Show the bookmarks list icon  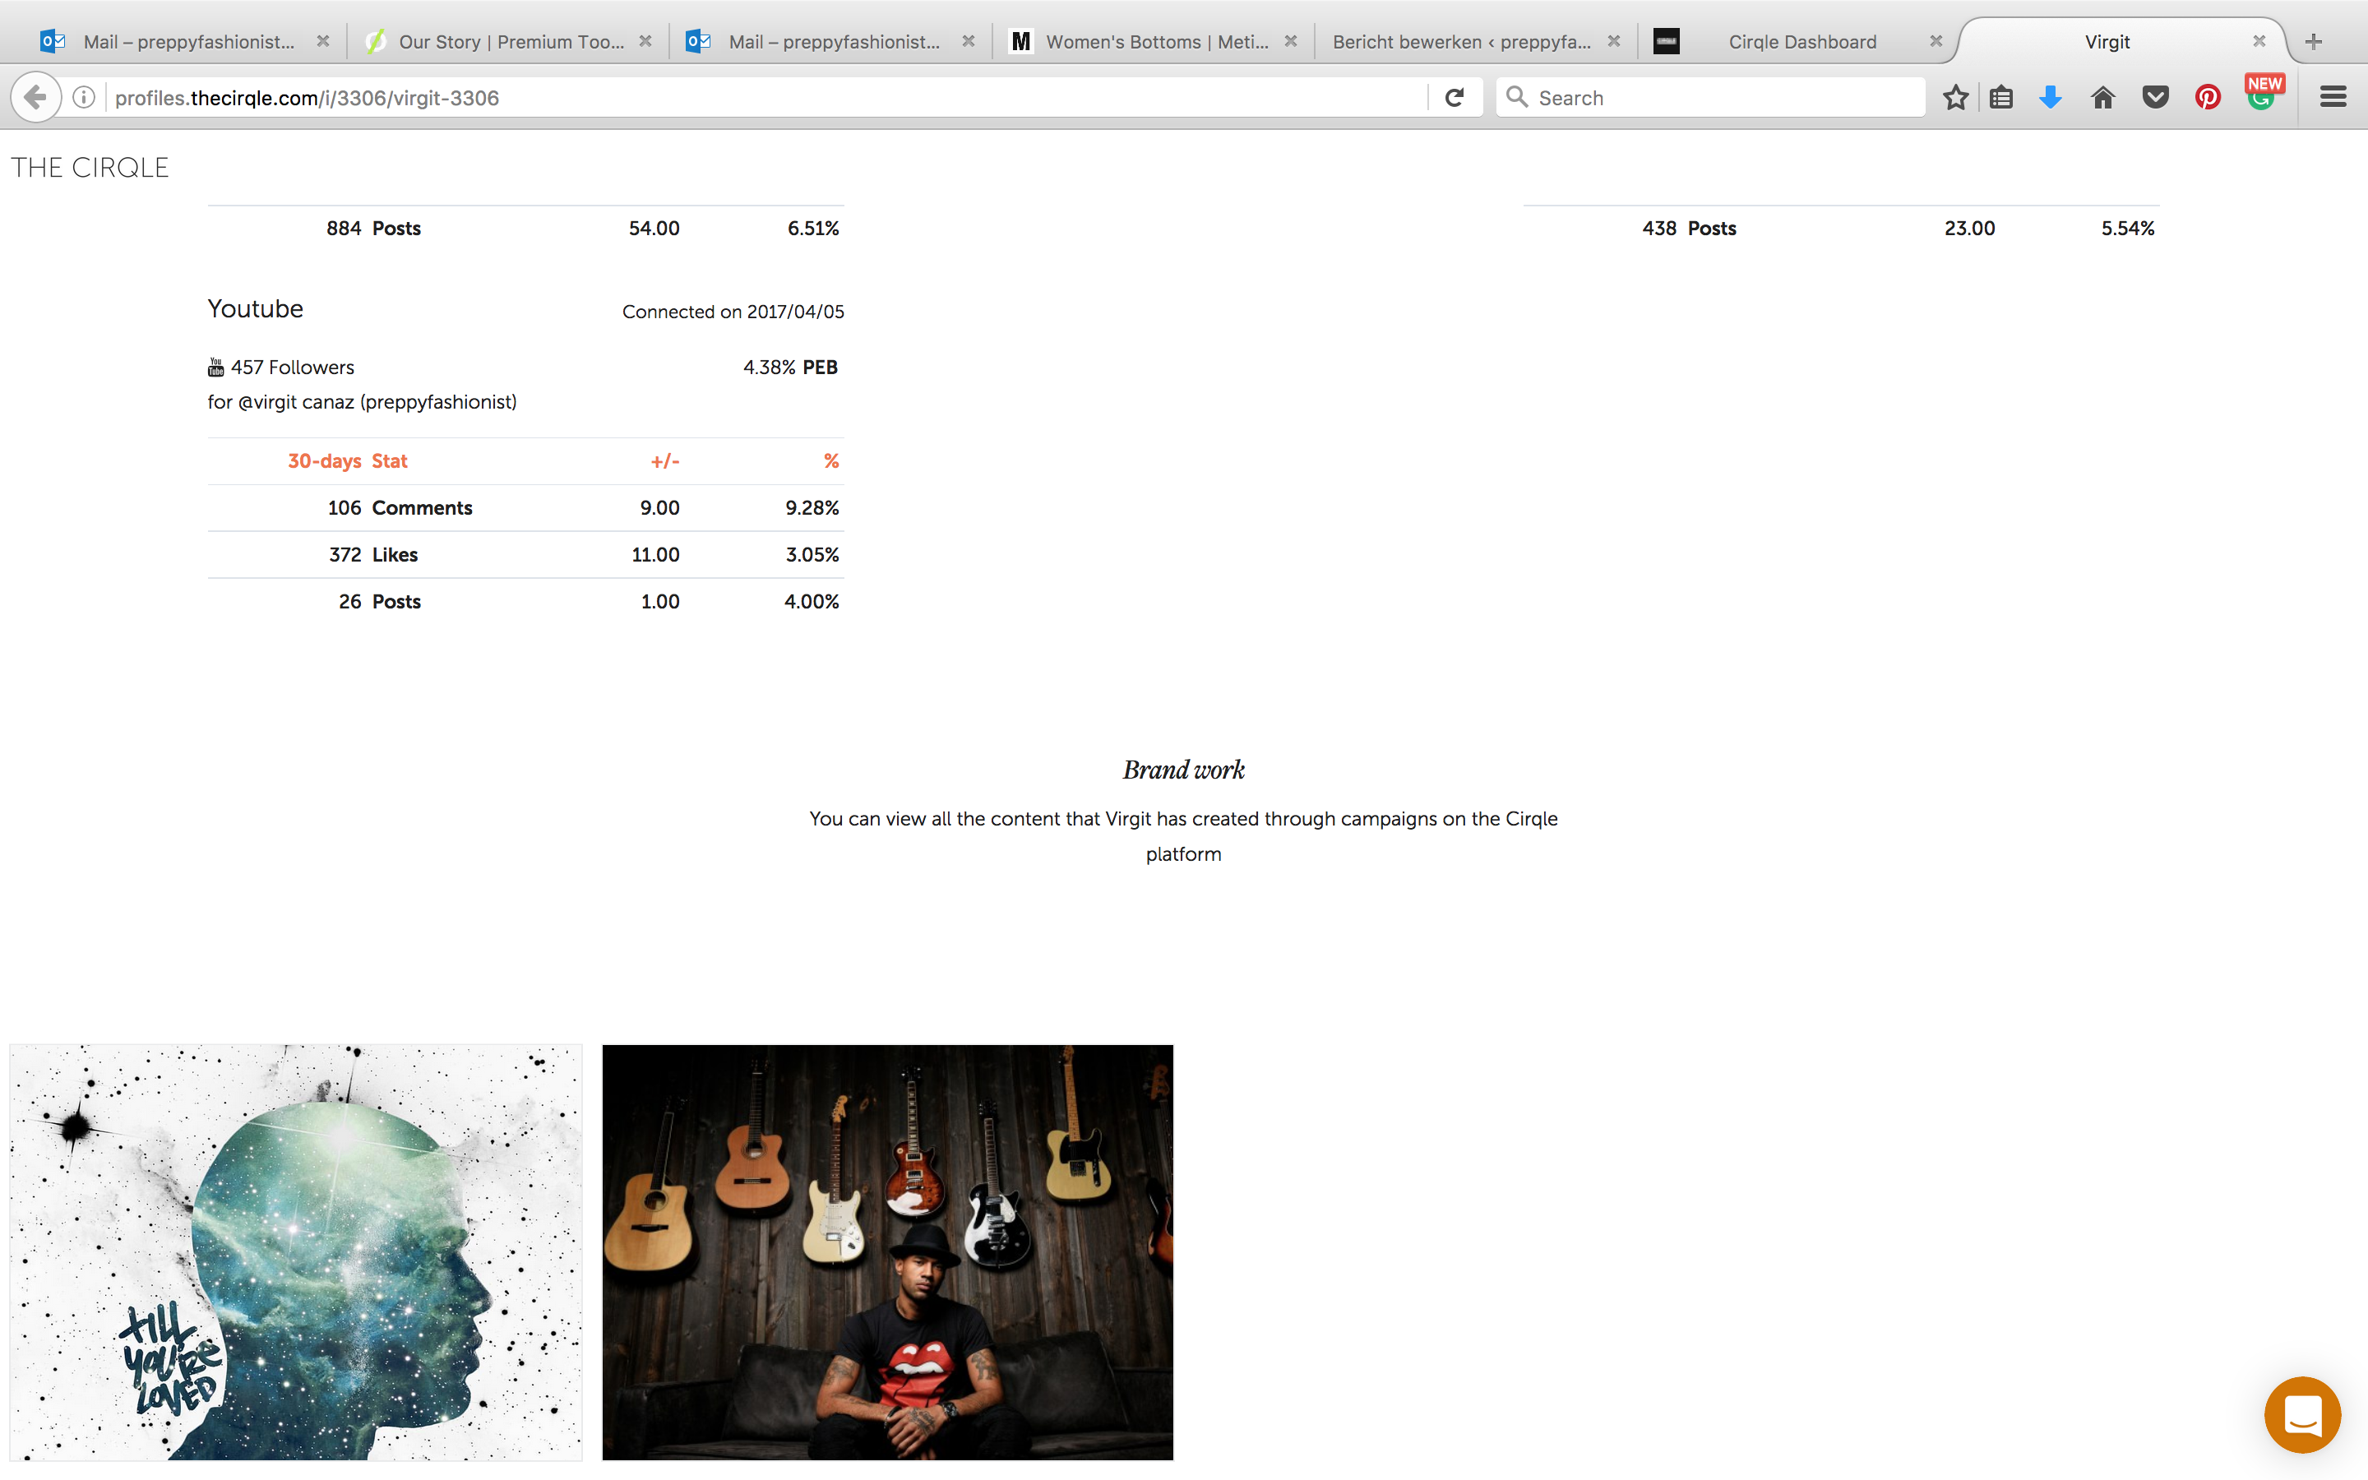point(2001,97)
